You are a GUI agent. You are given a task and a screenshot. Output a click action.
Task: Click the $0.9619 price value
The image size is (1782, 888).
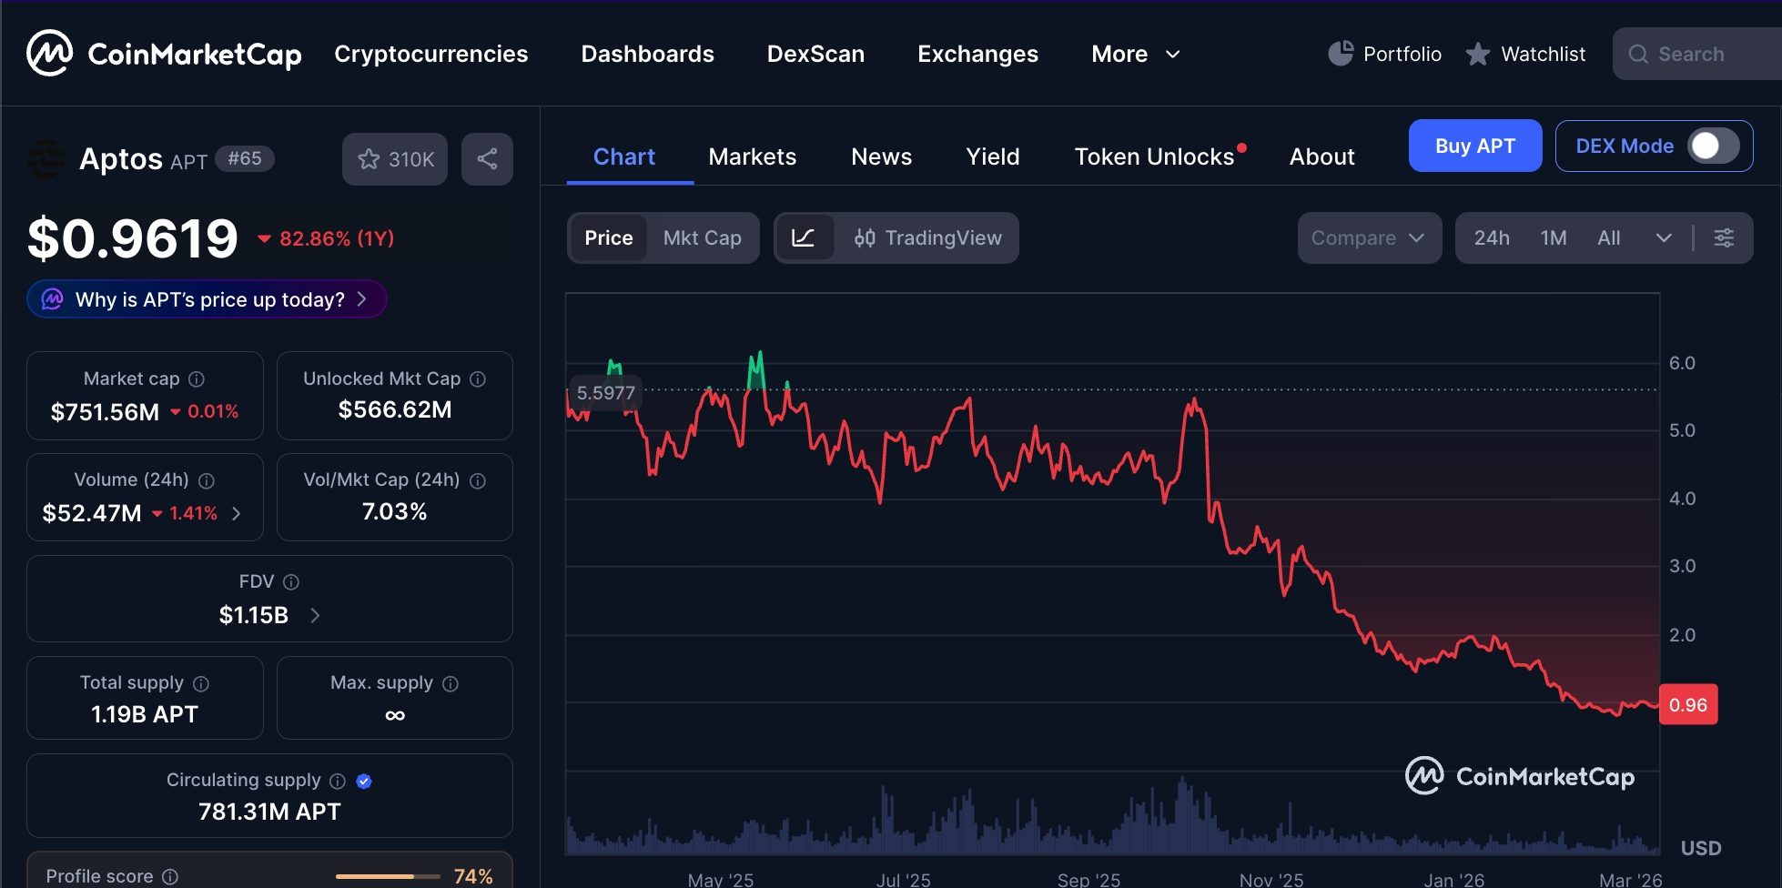pyautogui.click(x=133, y=238)
